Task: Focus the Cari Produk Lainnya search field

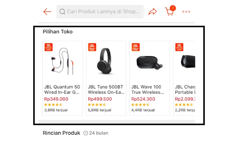Action: (103, 12)
